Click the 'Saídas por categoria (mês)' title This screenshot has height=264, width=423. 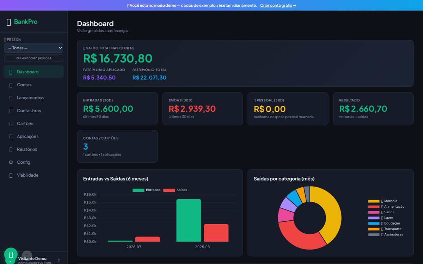284,179
